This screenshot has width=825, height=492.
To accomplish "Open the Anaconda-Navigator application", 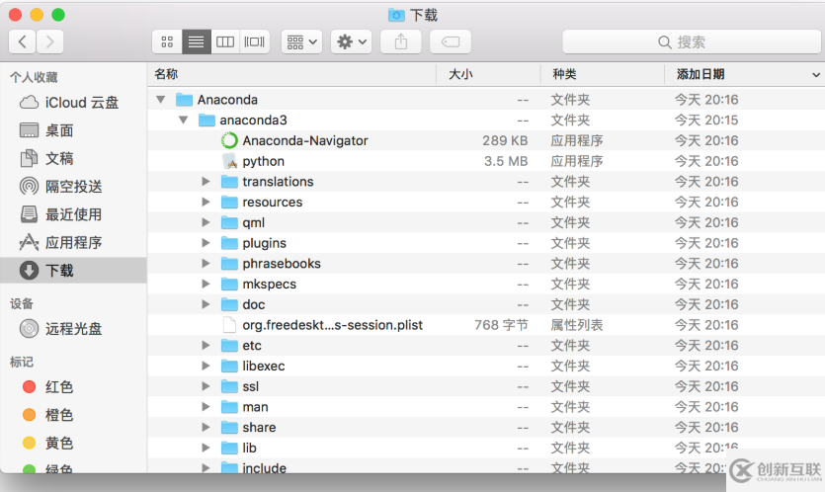I will pos(304,140).
